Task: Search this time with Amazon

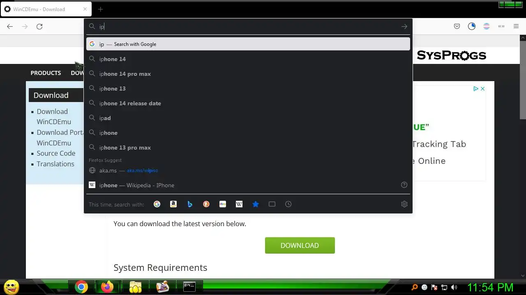Action: [x=173, y=204]
